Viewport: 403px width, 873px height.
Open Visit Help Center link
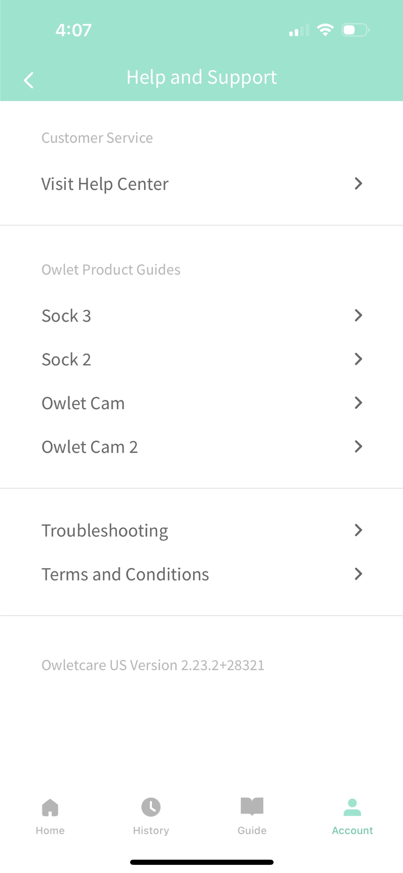[x=201, y=184]
